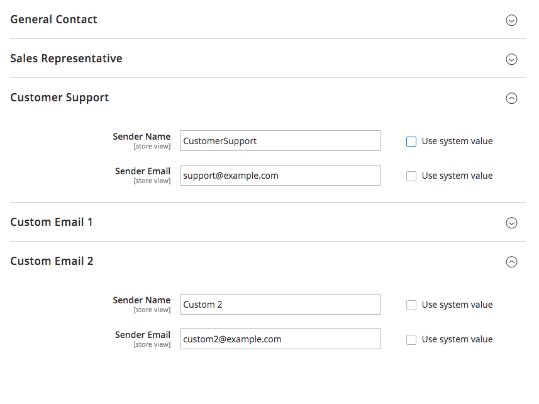This screenshot has height=404, width=539.
Task: Open the General Contact heading
Action: (53, 20)
